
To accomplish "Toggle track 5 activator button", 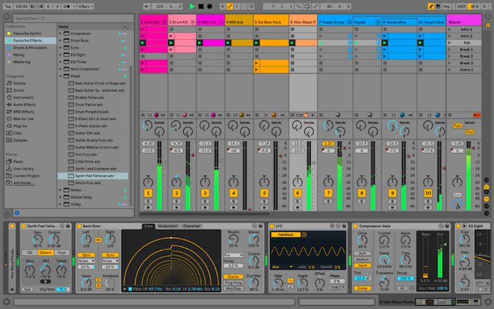I will click(x=264, y=193).
